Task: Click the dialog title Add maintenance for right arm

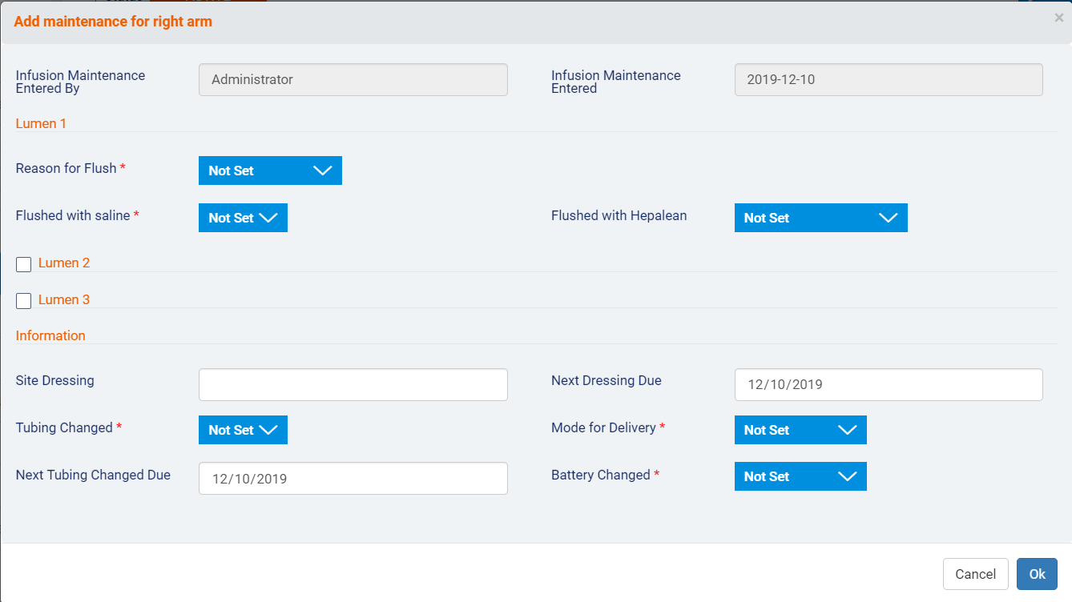Action: (x=113, y=22)
